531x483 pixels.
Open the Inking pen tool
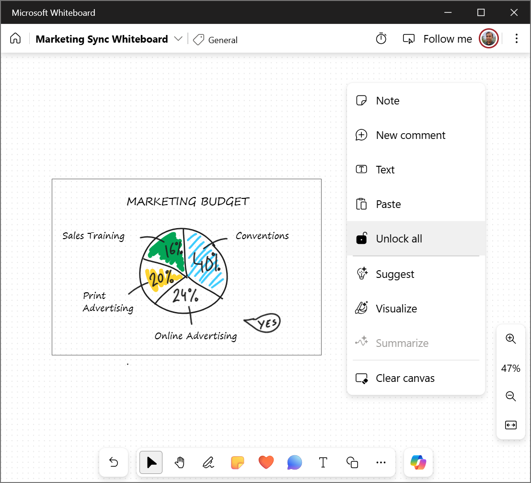pos(208,462)
